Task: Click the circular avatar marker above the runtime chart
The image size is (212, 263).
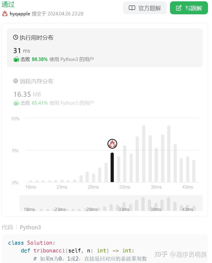Action: (x=112, y=144)
